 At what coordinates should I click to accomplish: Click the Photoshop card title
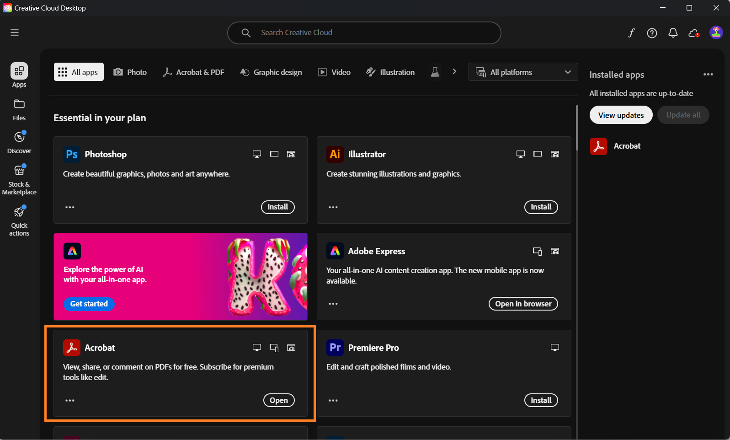tap(106, 154)
